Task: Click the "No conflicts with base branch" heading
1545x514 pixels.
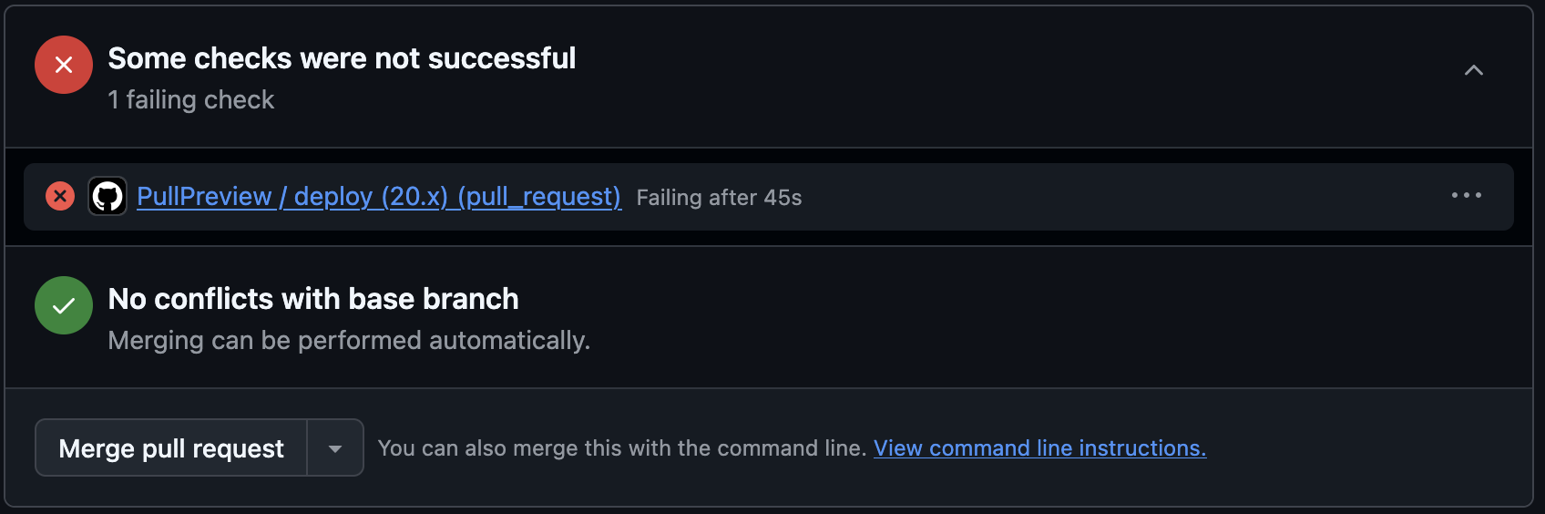Action: tap(313, 299)
